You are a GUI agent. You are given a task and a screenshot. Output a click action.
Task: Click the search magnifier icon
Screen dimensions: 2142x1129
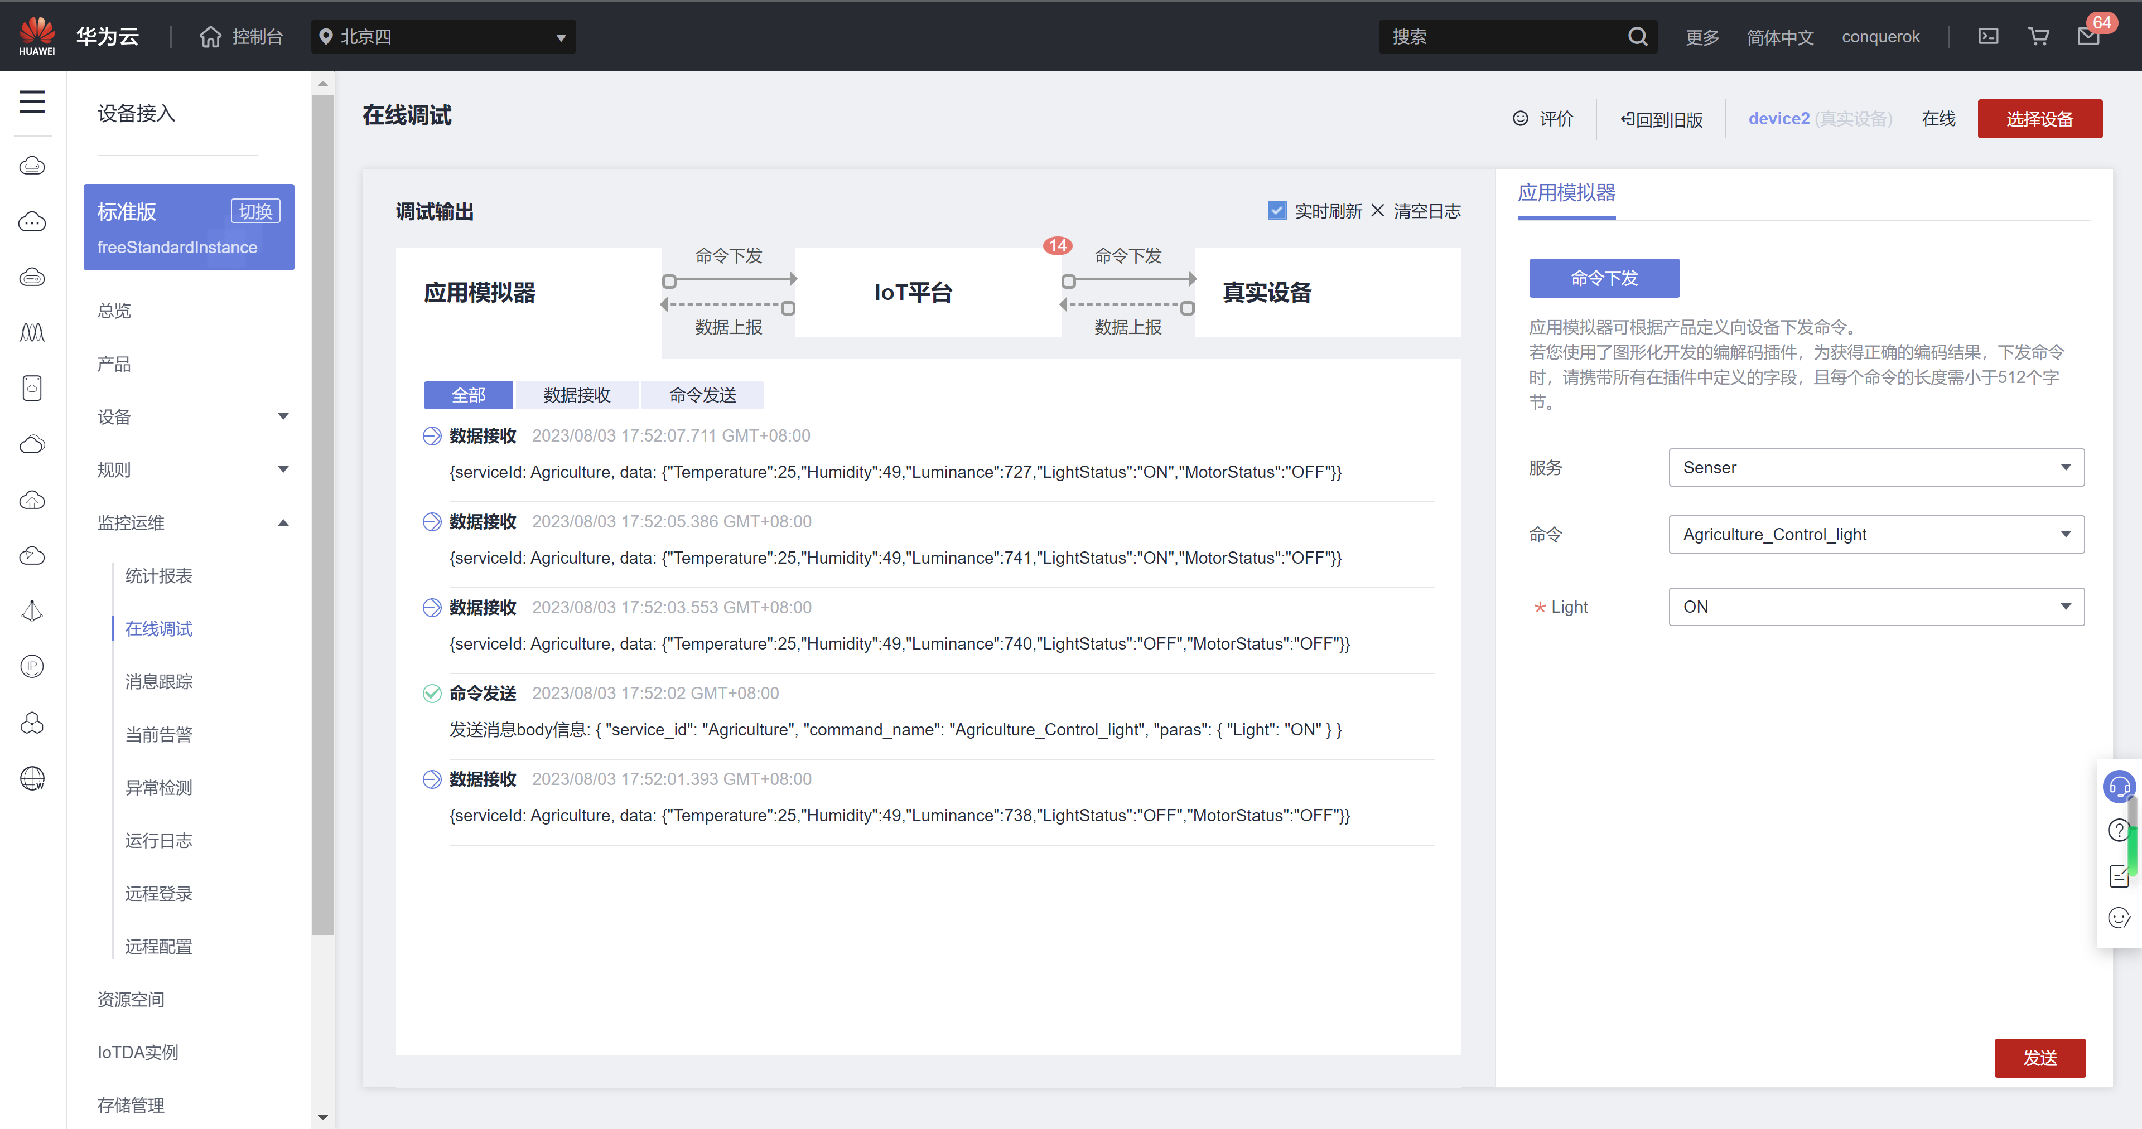1637,37
